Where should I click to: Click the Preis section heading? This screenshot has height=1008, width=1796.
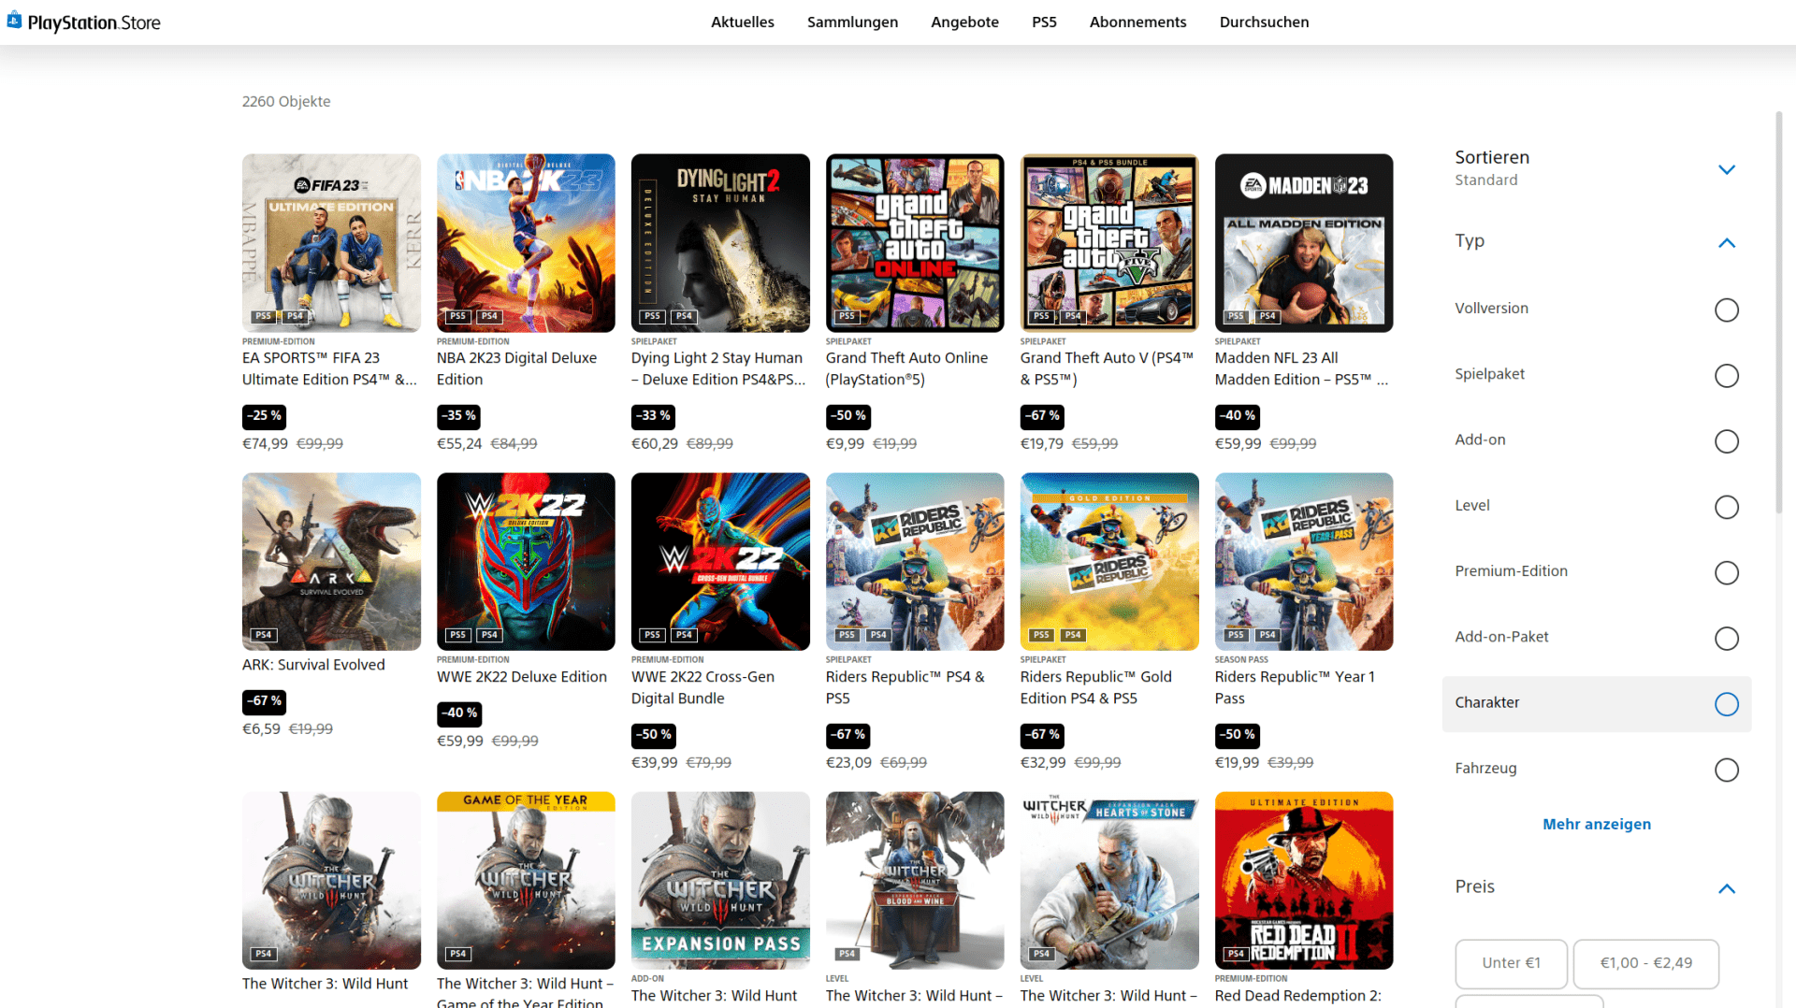(1474, 886)
